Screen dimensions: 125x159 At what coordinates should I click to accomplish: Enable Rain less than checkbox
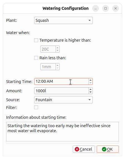pyautogui.click(x=36, y=58)
